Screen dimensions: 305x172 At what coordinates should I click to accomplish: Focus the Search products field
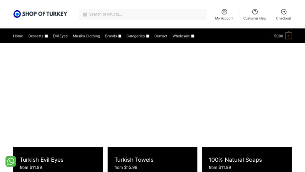point(143,14)
